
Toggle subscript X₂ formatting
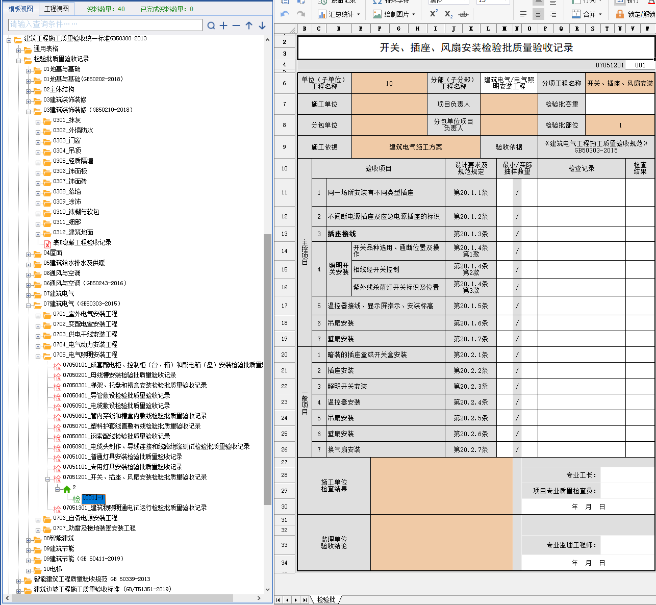click(448, 14)
